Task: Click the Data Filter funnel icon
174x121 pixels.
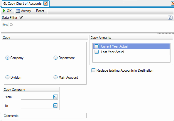Action: (21, 17)
